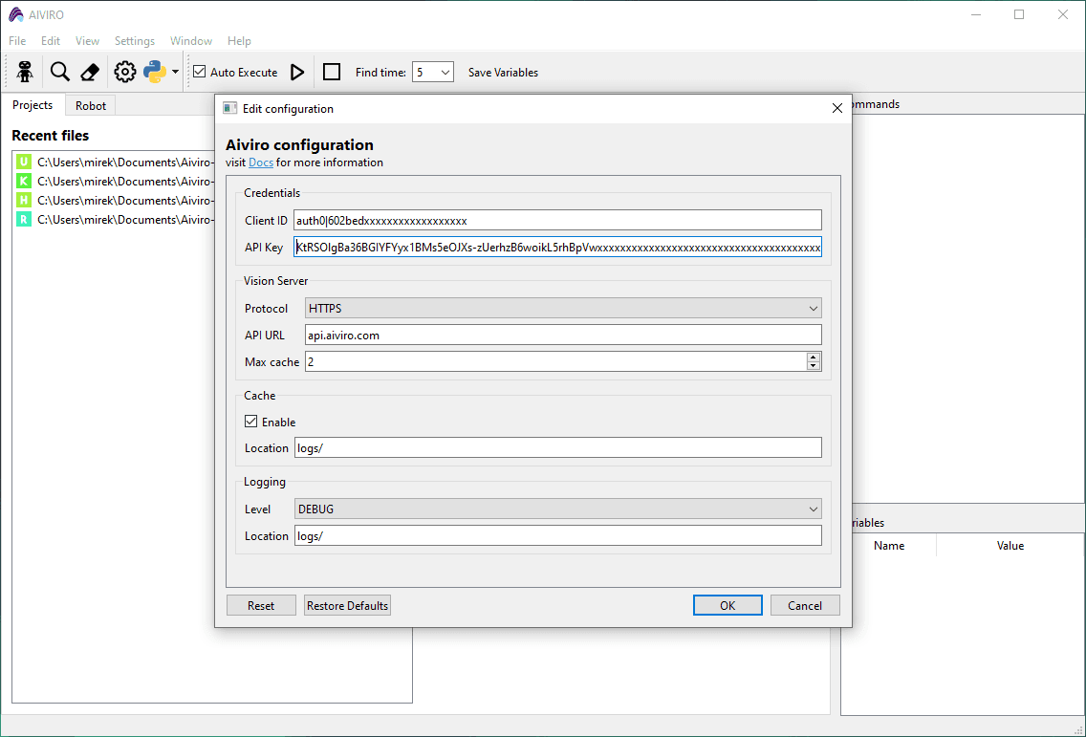The image size is (1086, 737).
Task: Expand the arrow next to Python icon
Action: pos(175,72)
